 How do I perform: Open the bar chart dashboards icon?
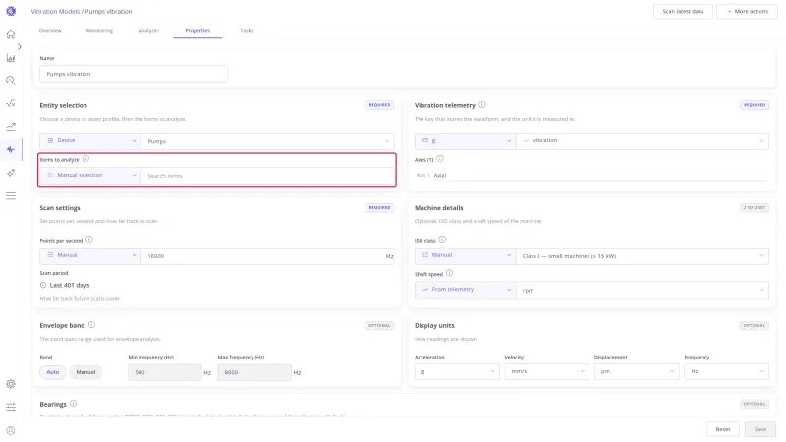click(x=11, y=58)
